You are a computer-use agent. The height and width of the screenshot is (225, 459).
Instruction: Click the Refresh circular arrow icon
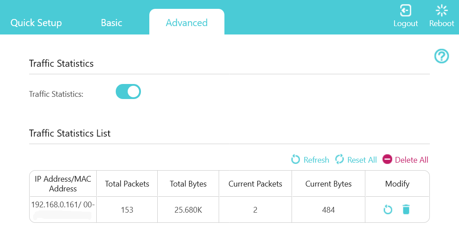point(296,160)
